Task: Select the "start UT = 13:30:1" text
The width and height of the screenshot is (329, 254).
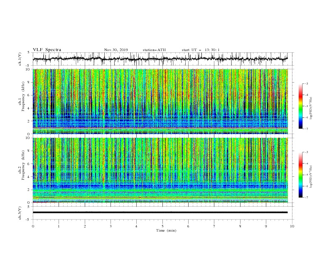Action: click(201, 50)
